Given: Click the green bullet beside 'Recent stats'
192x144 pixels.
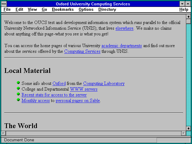Looking at the screenshot, I should click(x=18, y=94).
